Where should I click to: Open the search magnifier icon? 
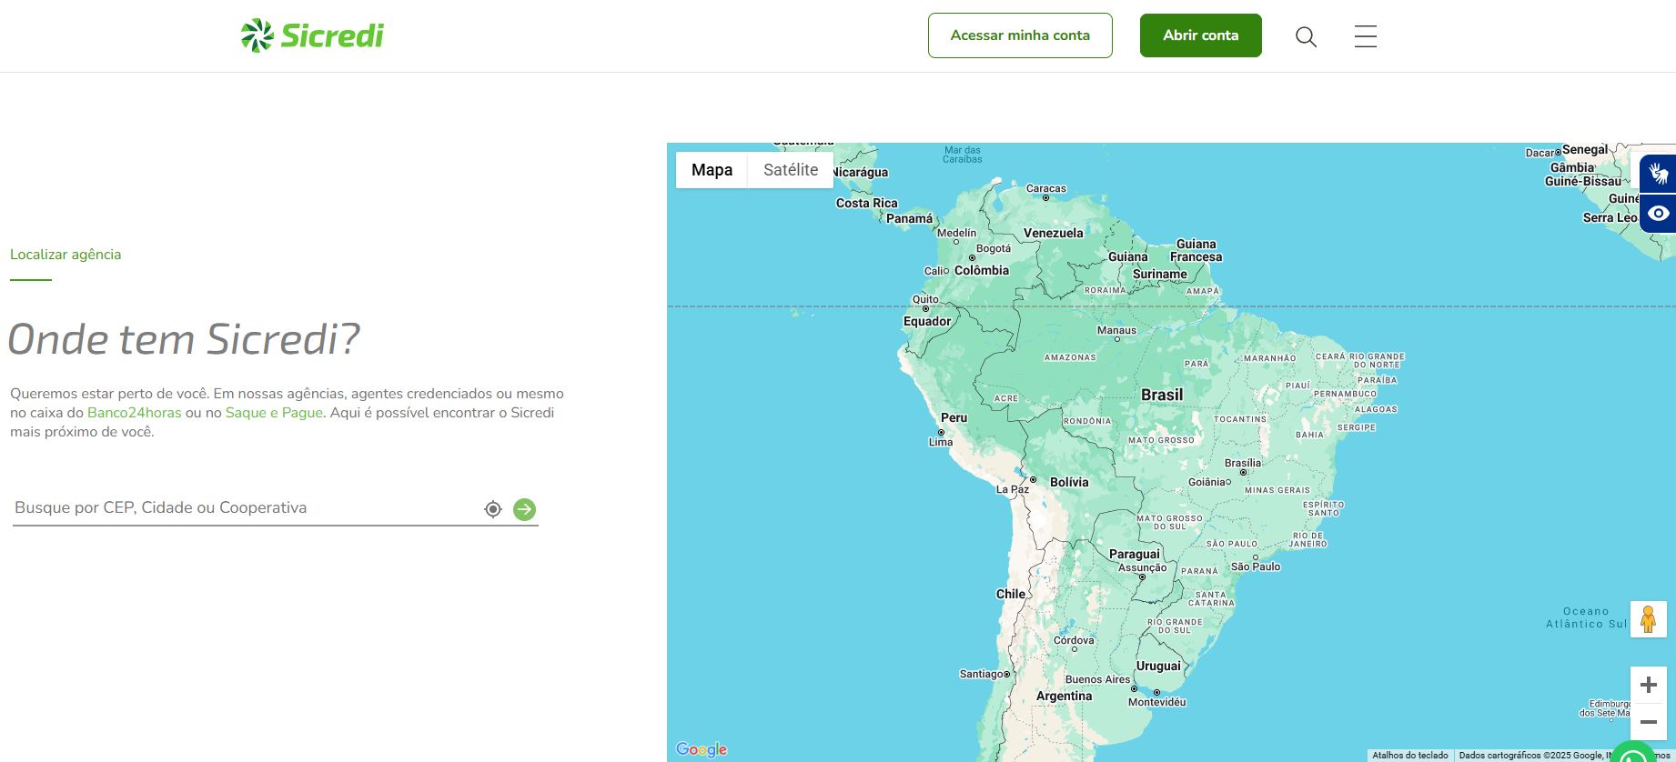1306,36
